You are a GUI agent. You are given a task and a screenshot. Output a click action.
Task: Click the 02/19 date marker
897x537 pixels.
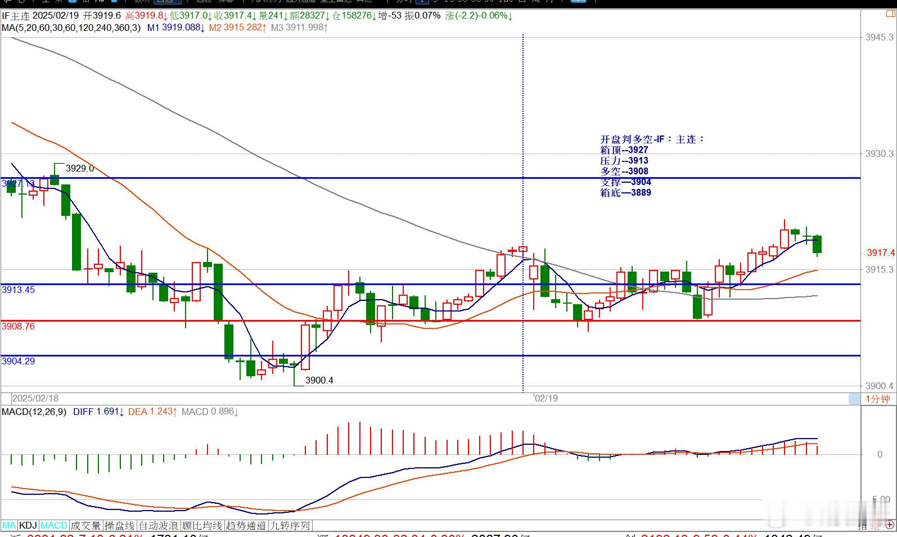coord(546,398)
